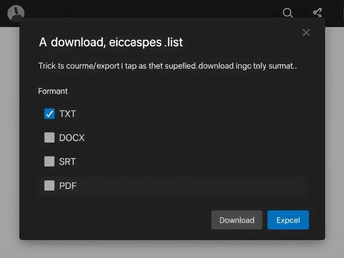The image size is (344, 258).
Task: Enable the DOCX format checkbox
Action: (49, 138)
